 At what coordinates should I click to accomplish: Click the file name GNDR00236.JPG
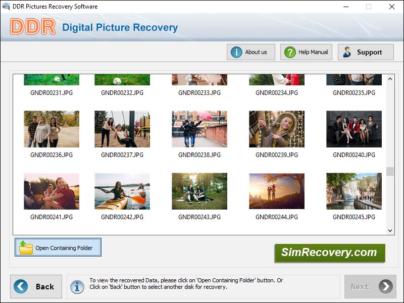52,155
